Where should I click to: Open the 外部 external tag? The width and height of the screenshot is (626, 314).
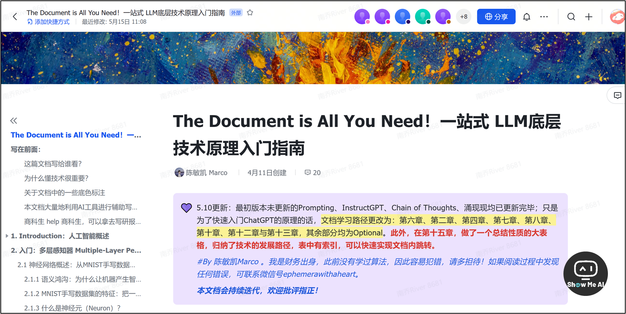pyautogui.click(x=236, y=12)
